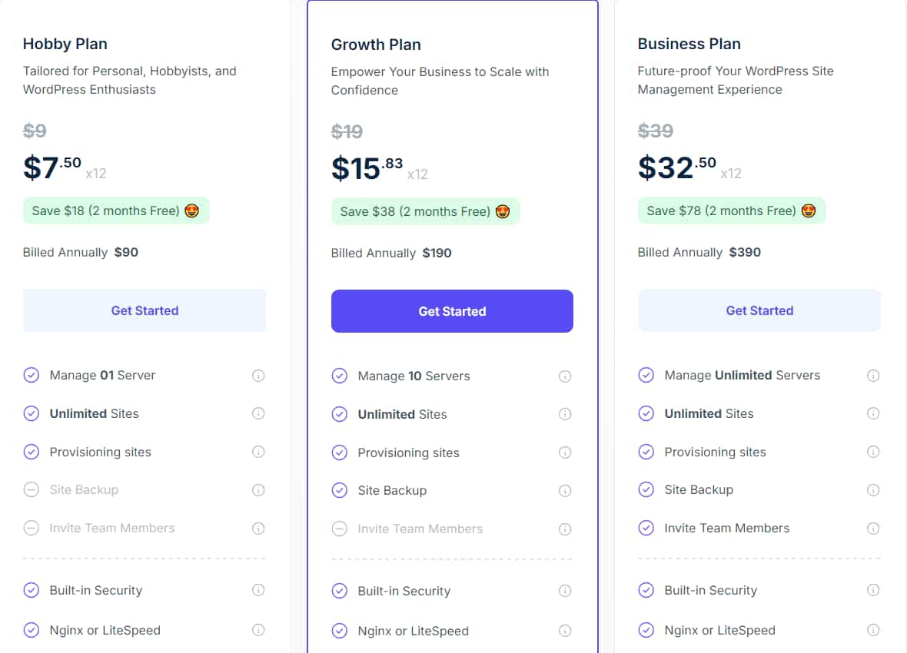Click info icon beside Business Invite Team Members
This screenshot has width=907, height=653.
point(873,529)
